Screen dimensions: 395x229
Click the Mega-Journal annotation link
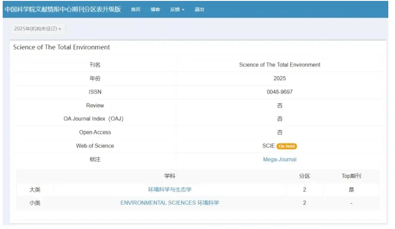tap(279, 159)
